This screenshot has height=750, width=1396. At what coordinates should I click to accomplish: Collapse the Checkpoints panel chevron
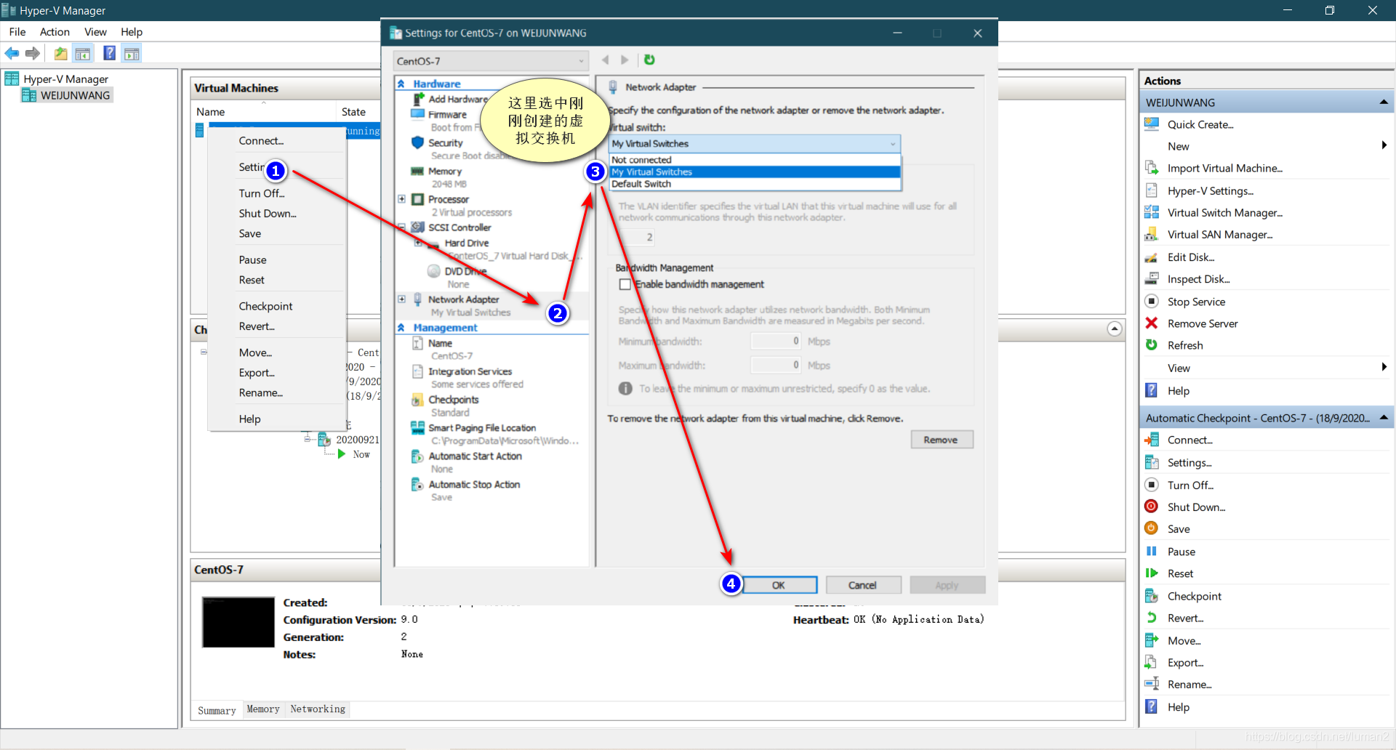coord(1114,329)
